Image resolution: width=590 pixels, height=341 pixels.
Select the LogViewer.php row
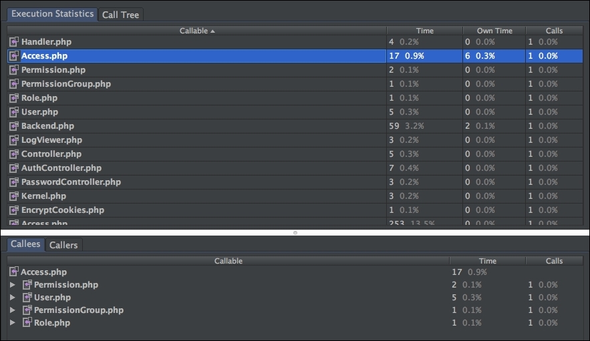295,140
